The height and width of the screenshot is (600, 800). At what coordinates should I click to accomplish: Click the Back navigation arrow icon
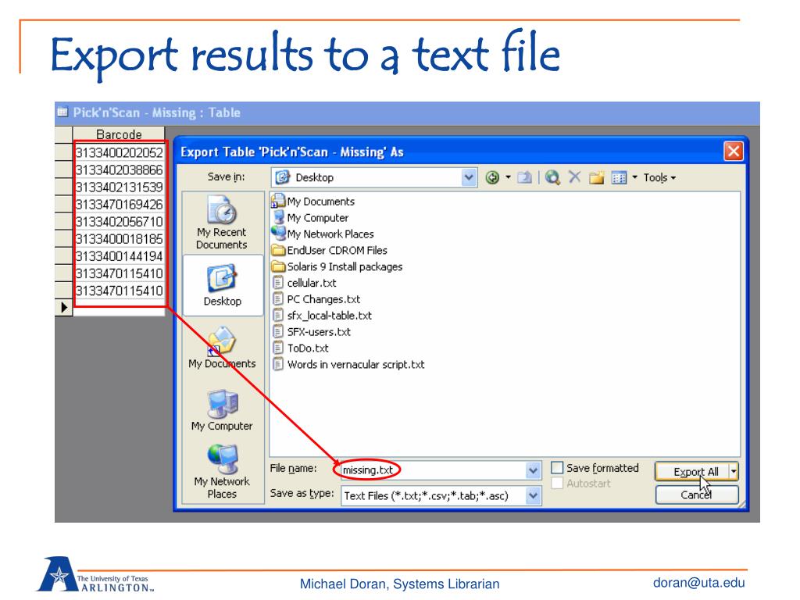(493, 177)
